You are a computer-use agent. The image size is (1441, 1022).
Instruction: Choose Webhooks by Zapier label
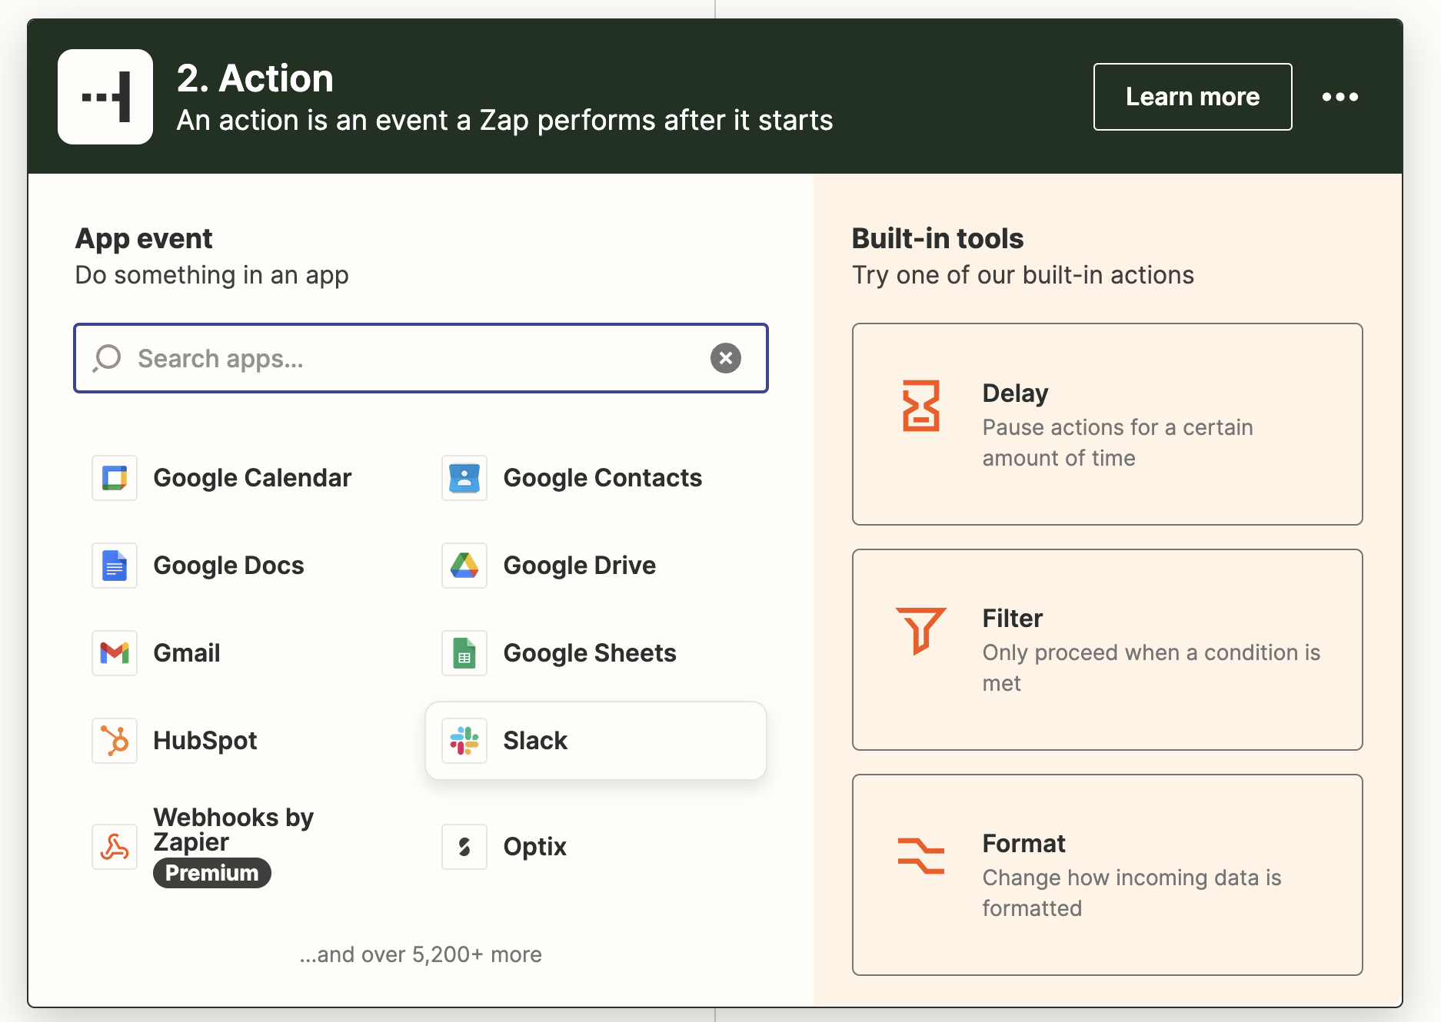[x=233, y=829]
